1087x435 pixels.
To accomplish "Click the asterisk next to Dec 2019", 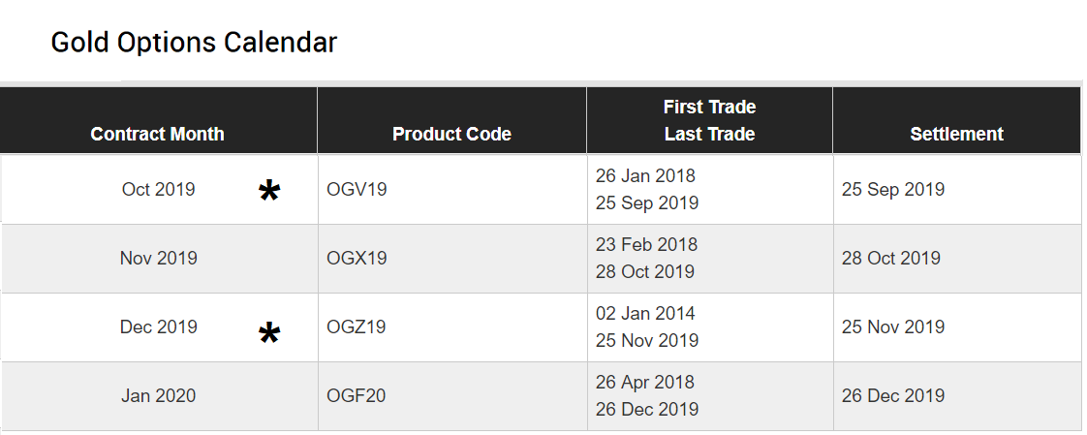I will [269, 334].
